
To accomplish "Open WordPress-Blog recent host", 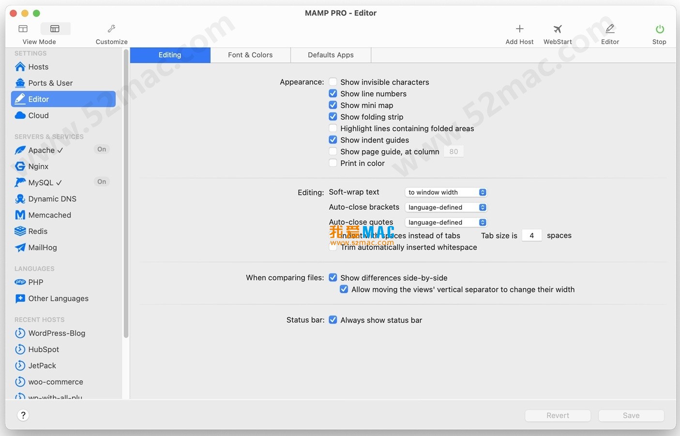I will [x=63, y=333].
